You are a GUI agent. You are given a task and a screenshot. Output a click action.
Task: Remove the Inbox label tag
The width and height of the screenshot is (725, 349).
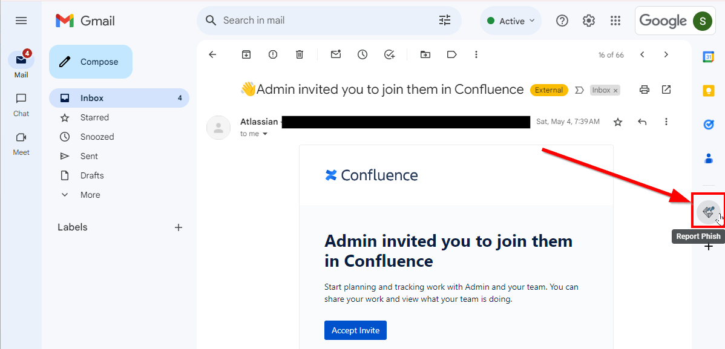[616, 91]
